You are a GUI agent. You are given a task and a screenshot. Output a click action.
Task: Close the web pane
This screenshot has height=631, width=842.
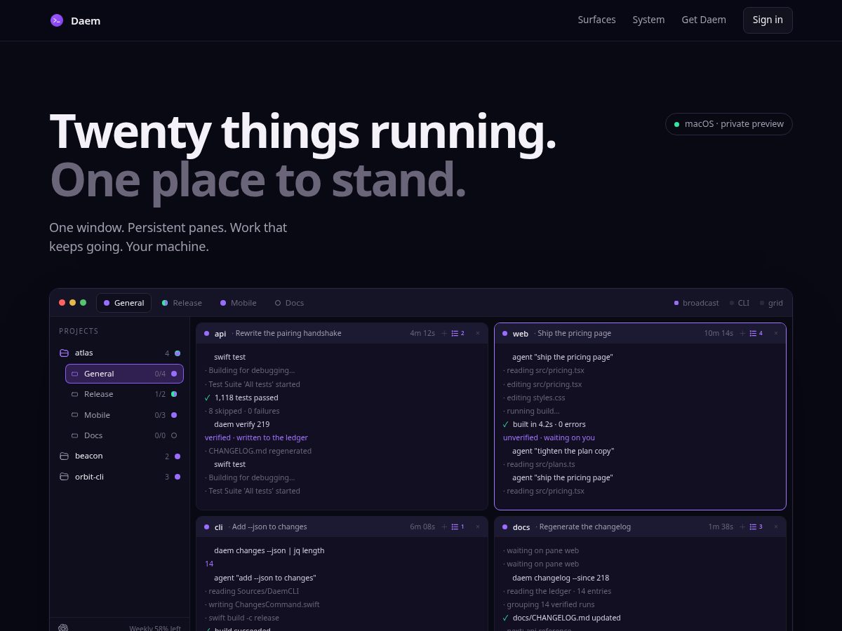(776, 333)
